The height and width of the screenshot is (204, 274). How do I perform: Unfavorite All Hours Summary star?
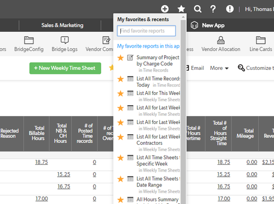[x=121, y=200]
